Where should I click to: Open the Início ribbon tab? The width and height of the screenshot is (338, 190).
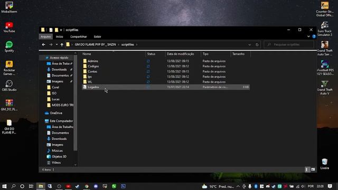(60, 36)
